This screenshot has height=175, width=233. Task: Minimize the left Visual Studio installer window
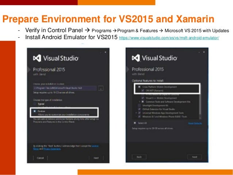[x=100, y=52]
